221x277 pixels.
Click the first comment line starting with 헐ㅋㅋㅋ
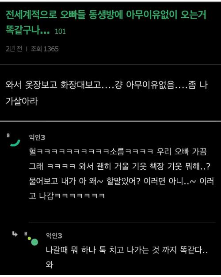click(x=118, y=152)
